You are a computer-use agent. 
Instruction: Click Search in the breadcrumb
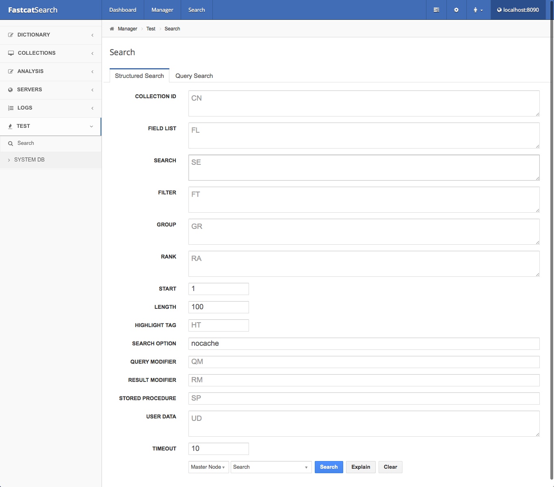click(x=172, y=29)
